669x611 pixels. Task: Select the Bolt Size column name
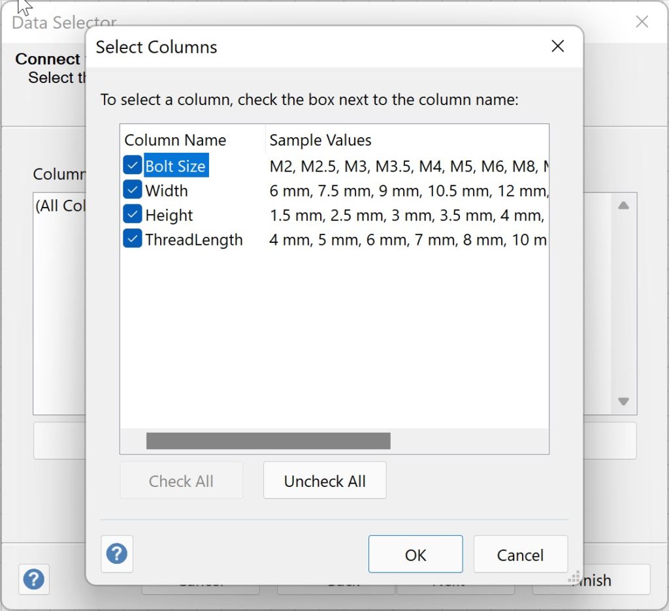click(175, 166)
